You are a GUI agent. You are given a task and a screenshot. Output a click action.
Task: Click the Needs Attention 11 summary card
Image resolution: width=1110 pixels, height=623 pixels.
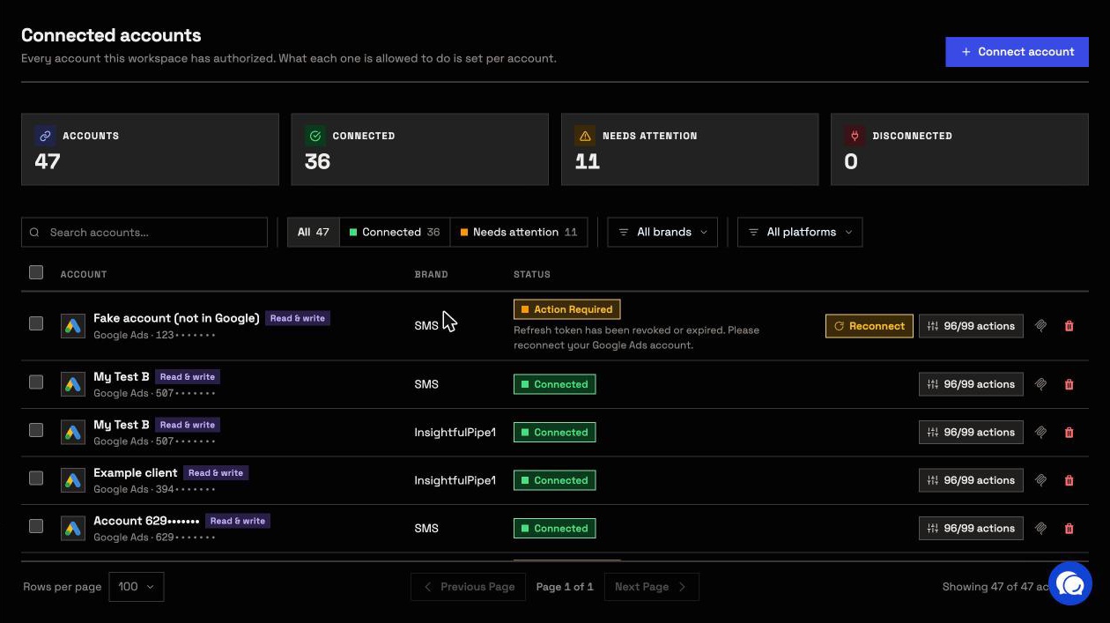(690, 149)
